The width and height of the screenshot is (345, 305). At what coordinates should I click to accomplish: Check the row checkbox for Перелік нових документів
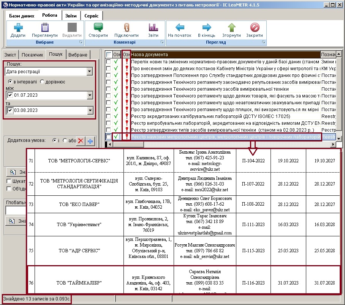(x=108, y=62)
